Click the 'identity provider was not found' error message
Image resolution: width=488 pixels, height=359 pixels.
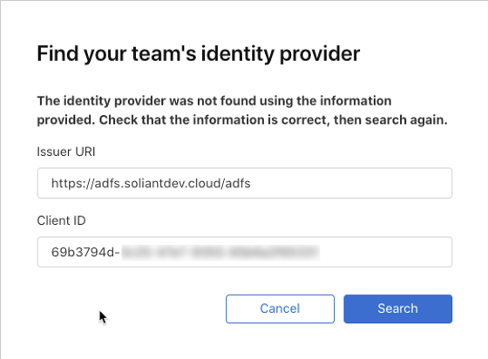click(x=242, y=111)
